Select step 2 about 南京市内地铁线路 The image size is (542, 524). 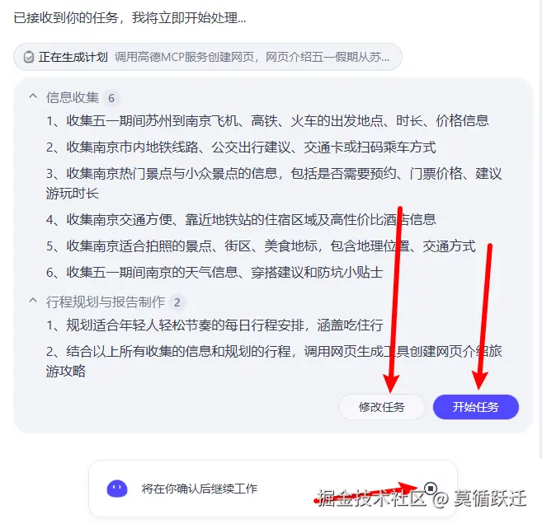pos(241,147)
